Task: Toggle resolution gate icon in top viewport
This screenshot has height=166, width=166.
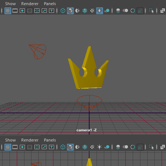Action: point(22,11)
